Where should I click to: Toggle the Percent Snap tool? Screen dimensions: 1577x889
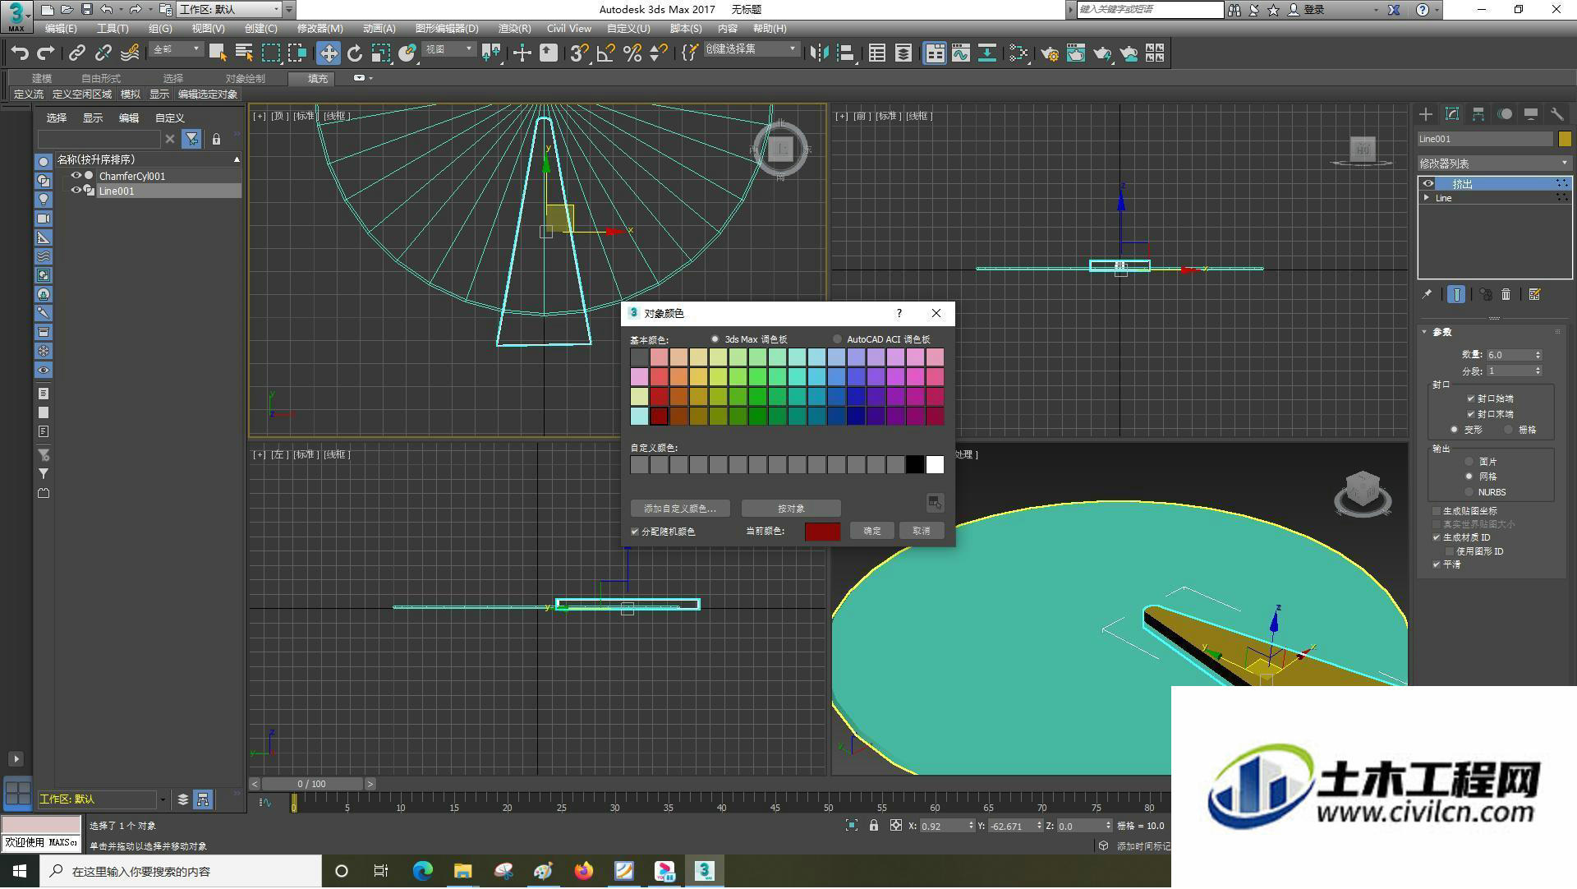tap(632, 53)
